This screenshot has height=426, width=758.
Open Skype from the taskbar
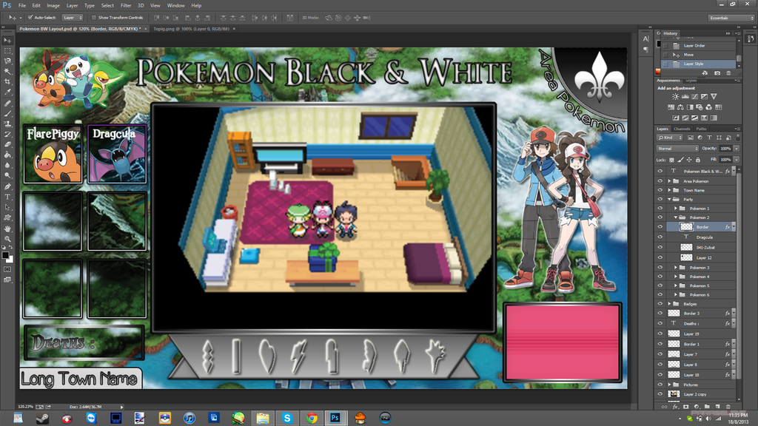(x=287, y=418)
